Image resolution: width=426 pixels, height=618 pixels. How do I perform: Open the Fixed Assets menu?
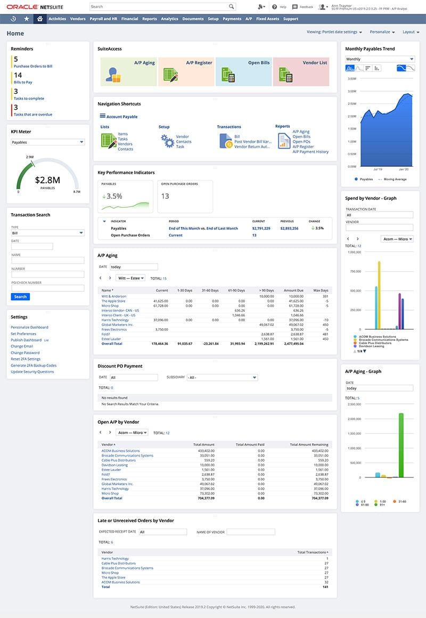click(267, 19)
